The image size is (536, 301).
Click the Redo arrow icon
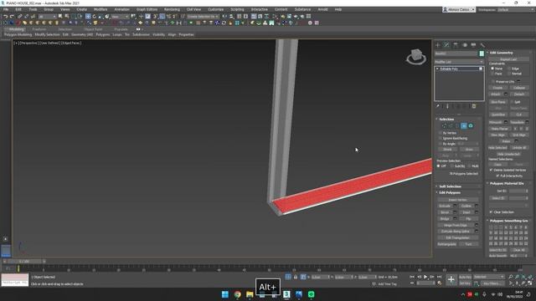tap(12, 17)
